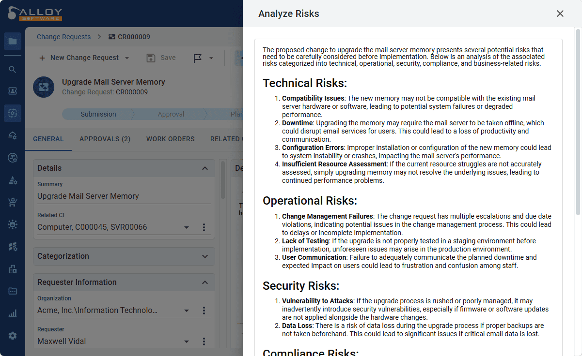The width and height of the screenshot is (582, 356).
Task: Click the Configuration Errors risk term
Action: pyautogui.click(x=314, y=148)
